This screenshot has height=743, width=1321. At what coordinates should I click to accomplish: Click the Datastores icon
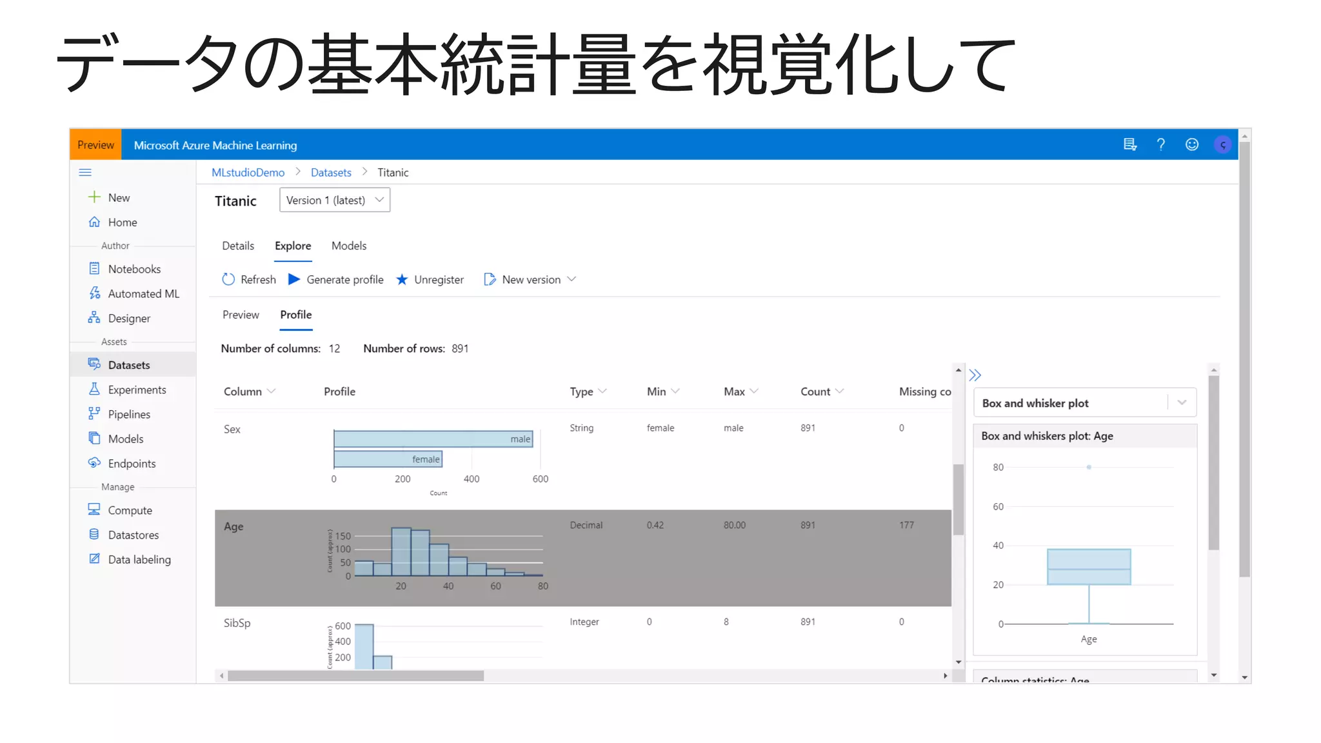[x=94, y=534]
